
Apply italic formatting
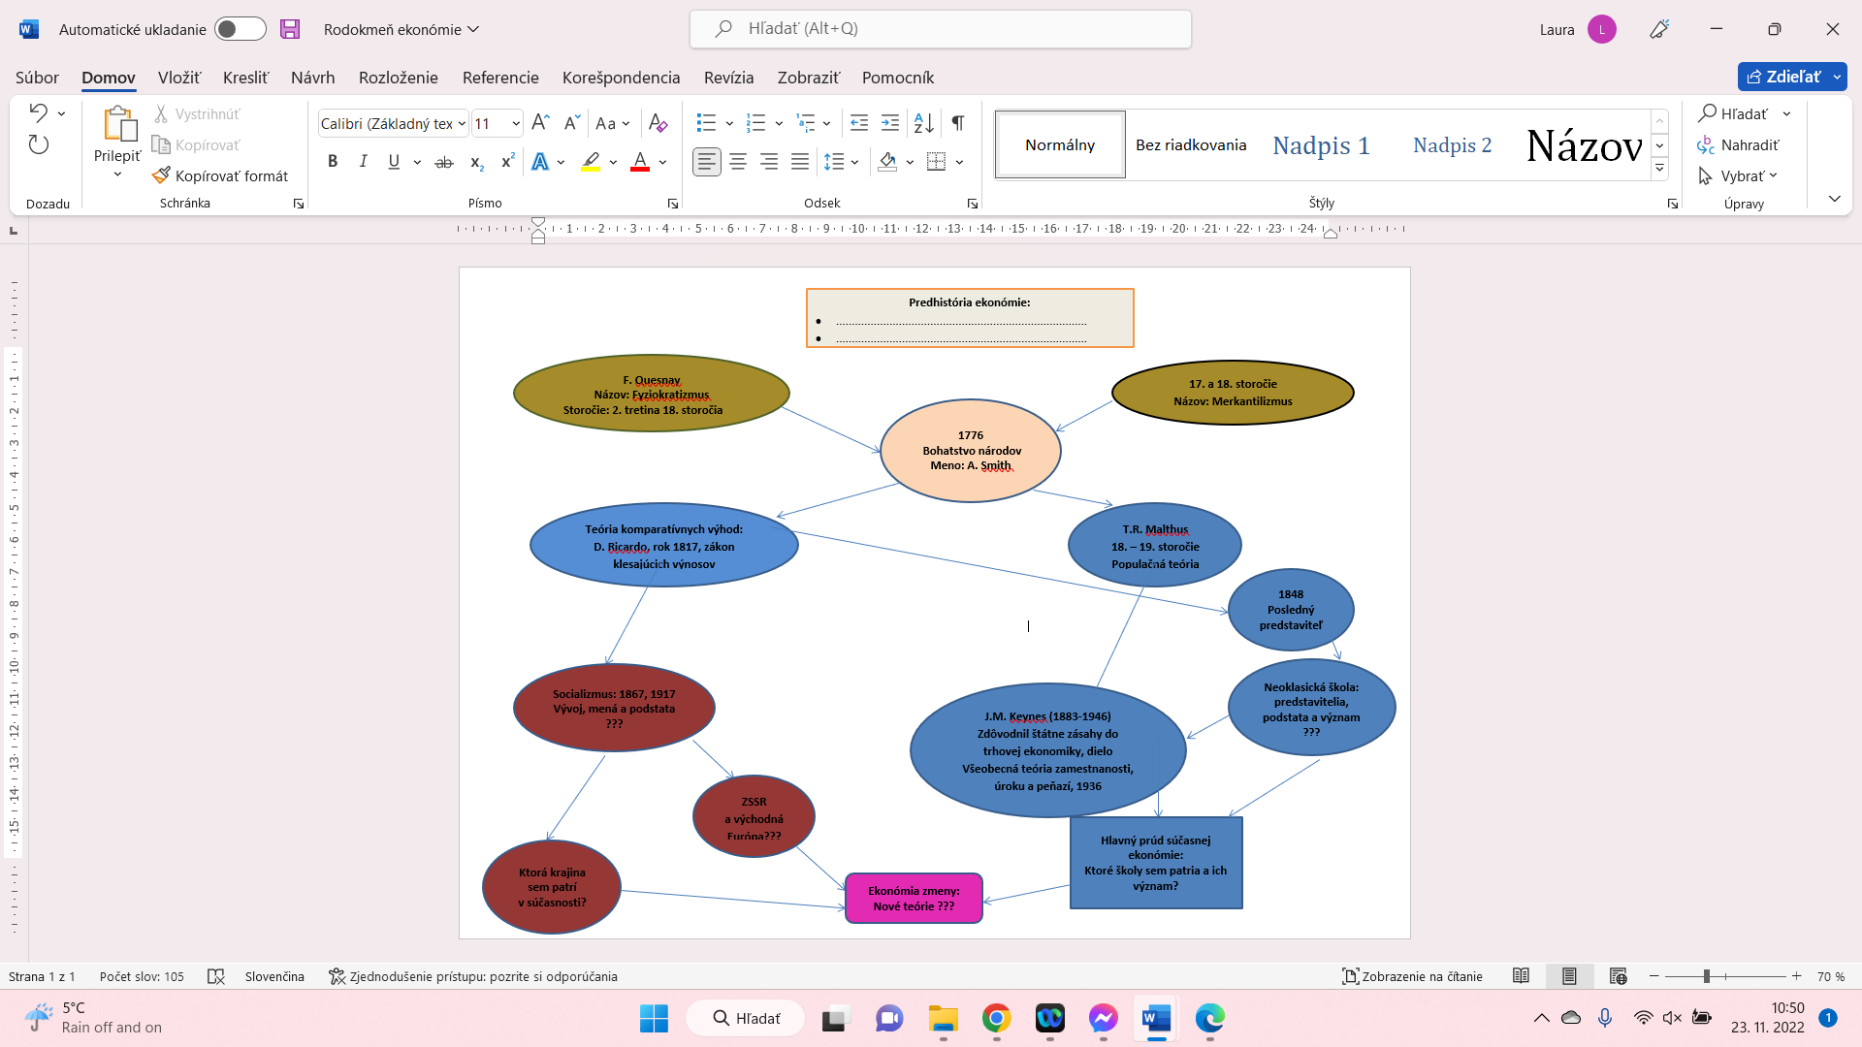(x=363, y=162)
